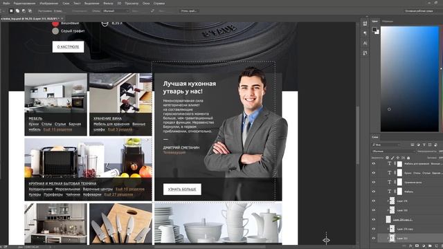Open the Файл menu

tap(6, 3)
